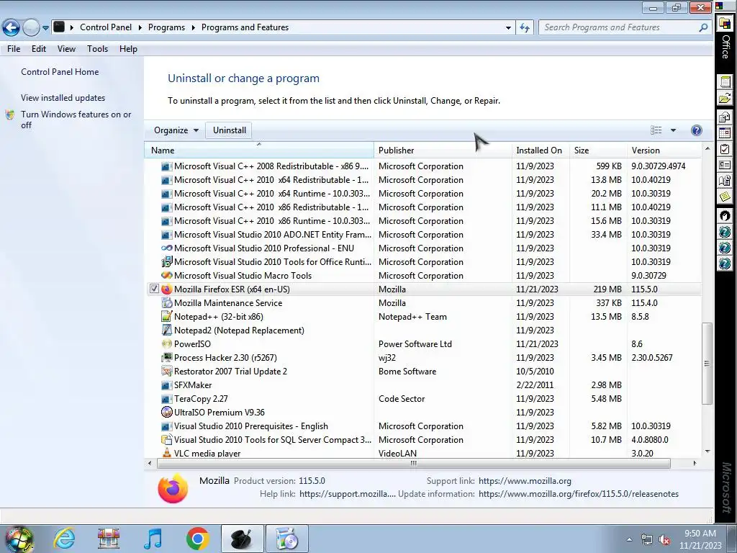Launch Internet Explorer from the taskbar
Viewport: 737px width, 553px height.
64,539
